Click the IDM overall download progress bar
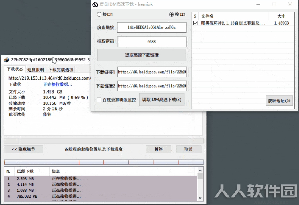The image size is (299, 205). click(104, 141)
